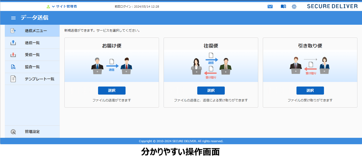Click the text ファイルの受け取りができます
This screenshot has width=362, height=162.
(x=310, y=100)
